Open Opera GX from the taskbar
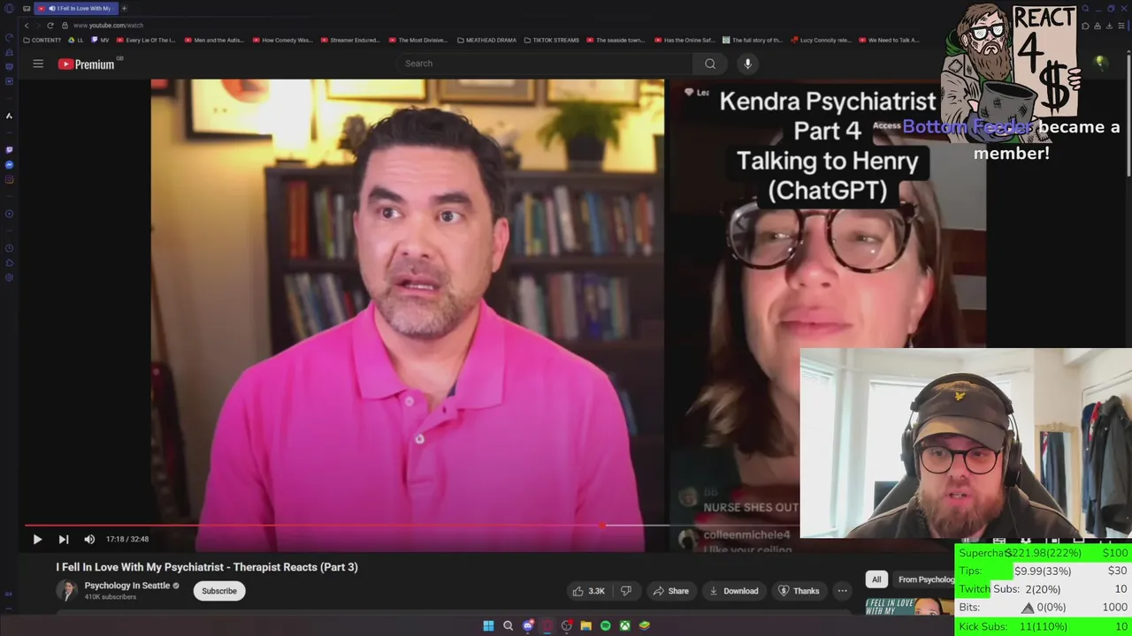 (x=547, y=625)
